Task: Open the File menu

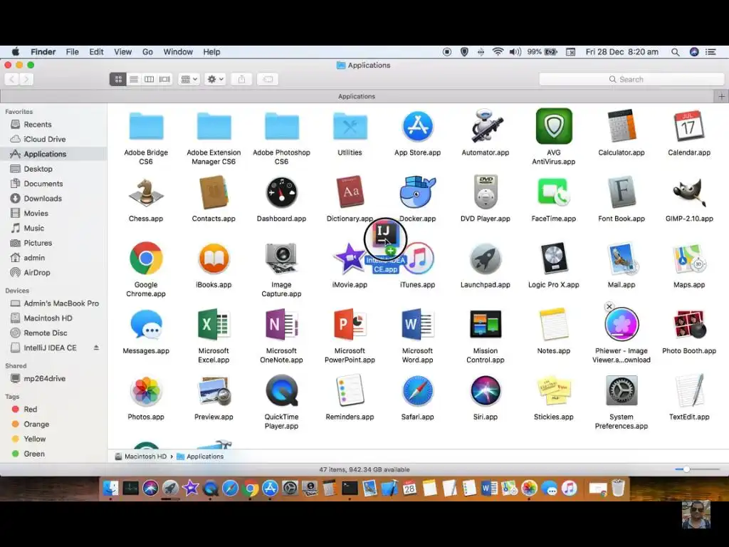Action: pyautogui.click(x=72, y=51)
